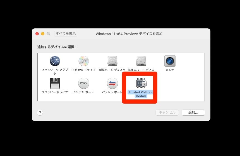Click the 追加... button
The image size is (240, 156).
click(x=193, y=113)
